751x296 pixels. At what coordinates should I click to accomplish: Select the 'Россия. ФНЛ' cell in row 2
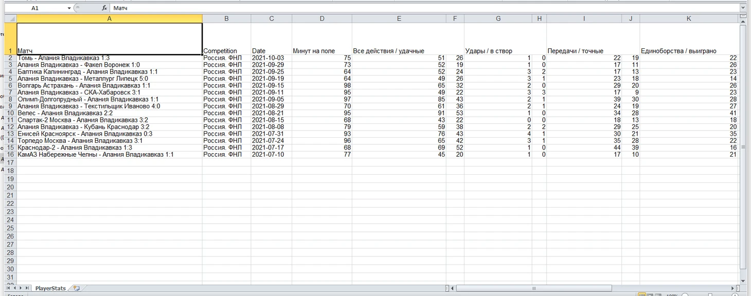click(226, 58)
